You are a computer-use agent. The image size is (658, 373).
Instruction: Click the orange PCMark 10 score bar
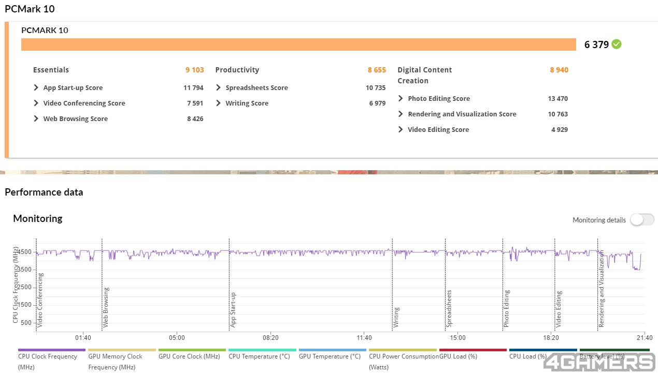[x=298, y=44]
